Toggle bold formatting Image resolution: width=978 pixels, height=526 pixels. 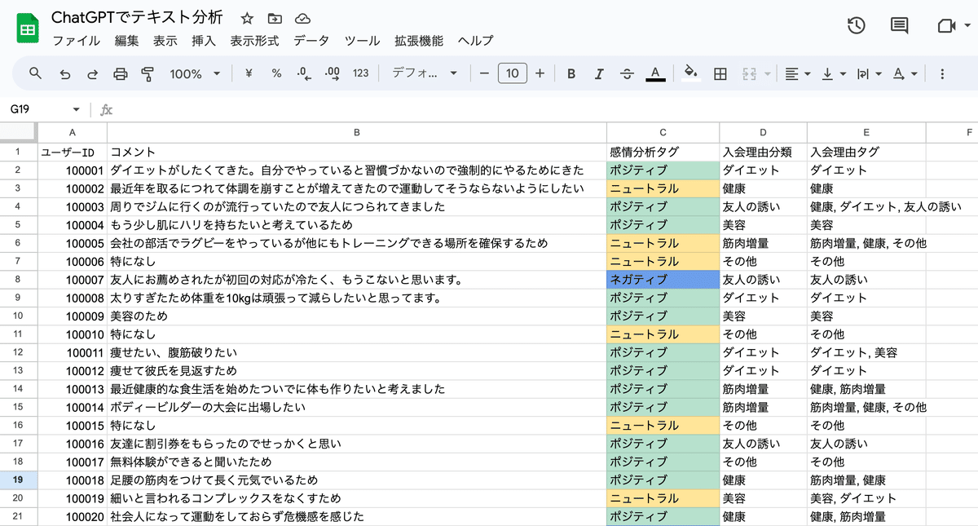[571, 73]
